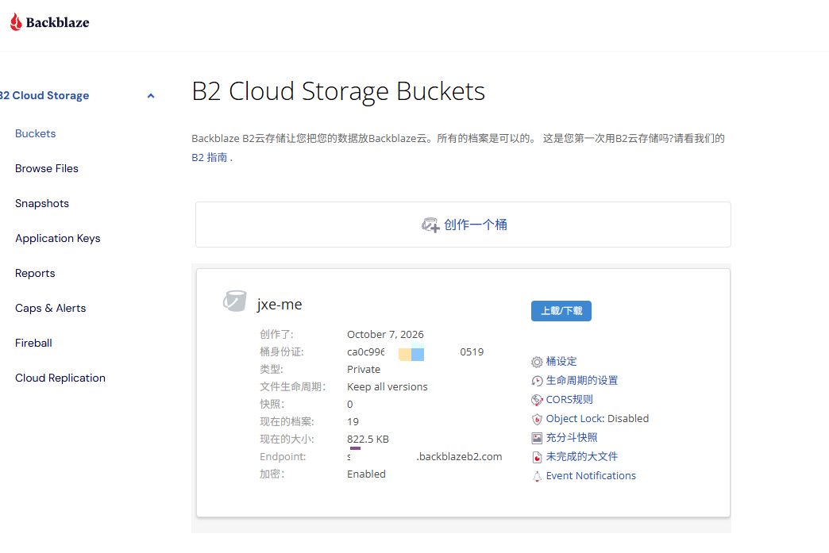Click the picture icon beside 充分斗快照

(x=537, y=438)
